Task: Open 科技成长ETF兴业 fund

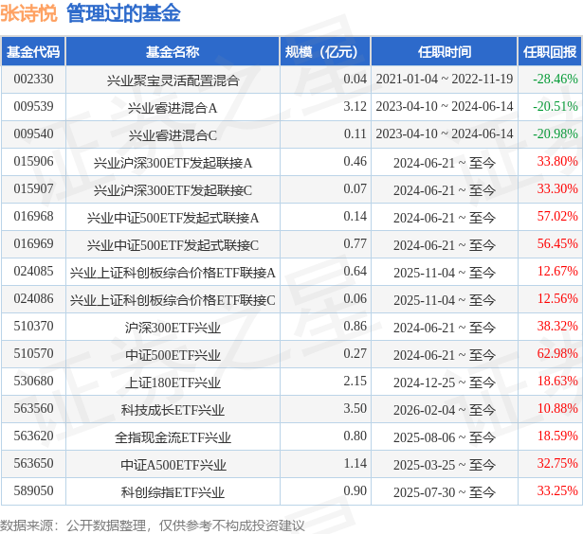Action: [x=173, y=410]
